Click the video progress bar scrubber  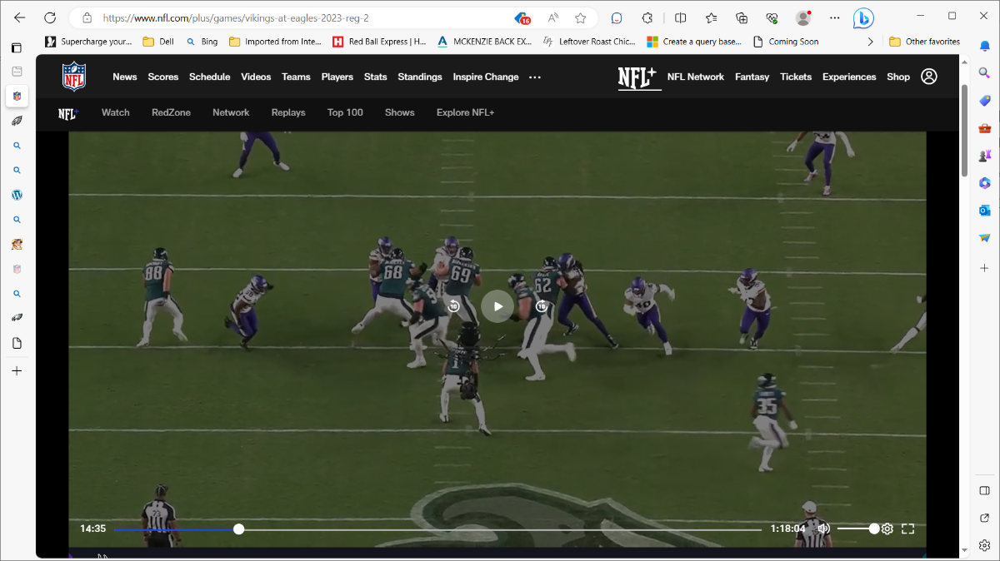239,529
